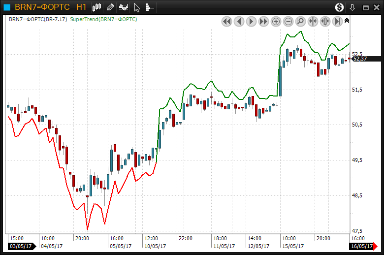This screenshot has height=255, width=384.
Task: Compress bars horizontally with inward arrows
Action: pyautogui.click(x=313, y=21)
